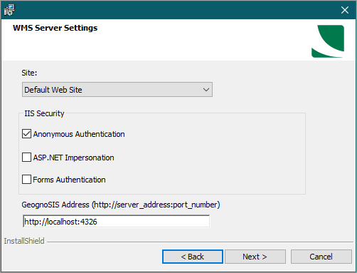Open the Site combo box

pyautogui.click(x=117, y=90)
